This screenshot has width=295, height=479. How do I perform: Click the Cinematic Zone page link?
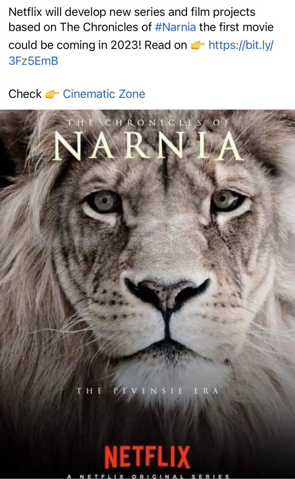click(104, 94)
